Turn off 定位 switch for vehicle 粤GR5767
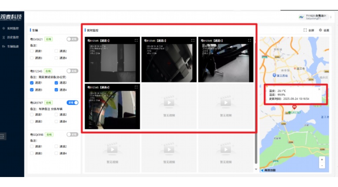The image size is (338, 187). [72, 102]
